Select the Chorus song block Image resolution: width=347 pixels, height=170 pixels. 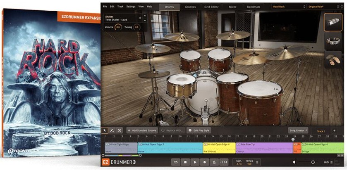[x=264, y=148]
